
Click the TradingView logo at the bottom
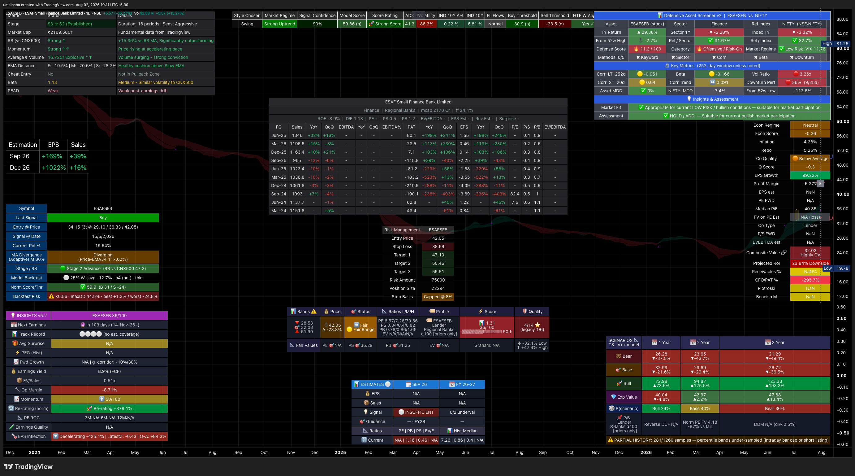(x=28, y=467)
